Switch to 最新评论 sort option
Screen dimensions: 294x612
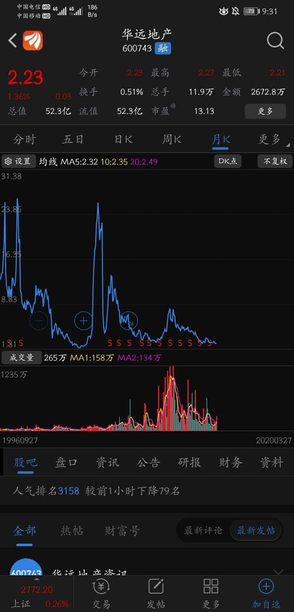[x=203, y=531]
